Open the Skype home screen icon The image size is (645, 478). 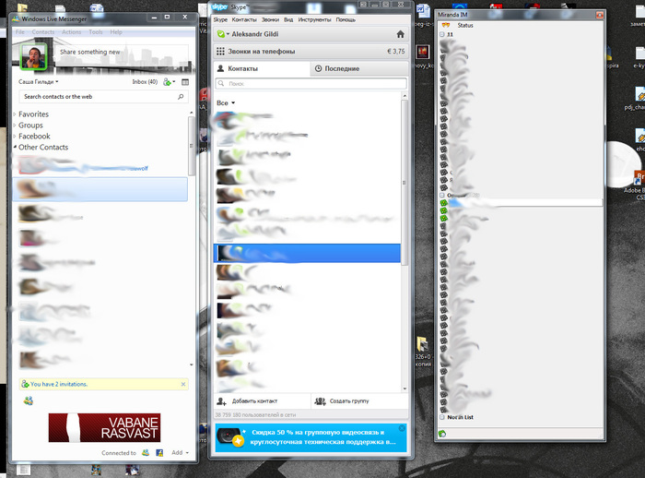click(x=400, y=34)
